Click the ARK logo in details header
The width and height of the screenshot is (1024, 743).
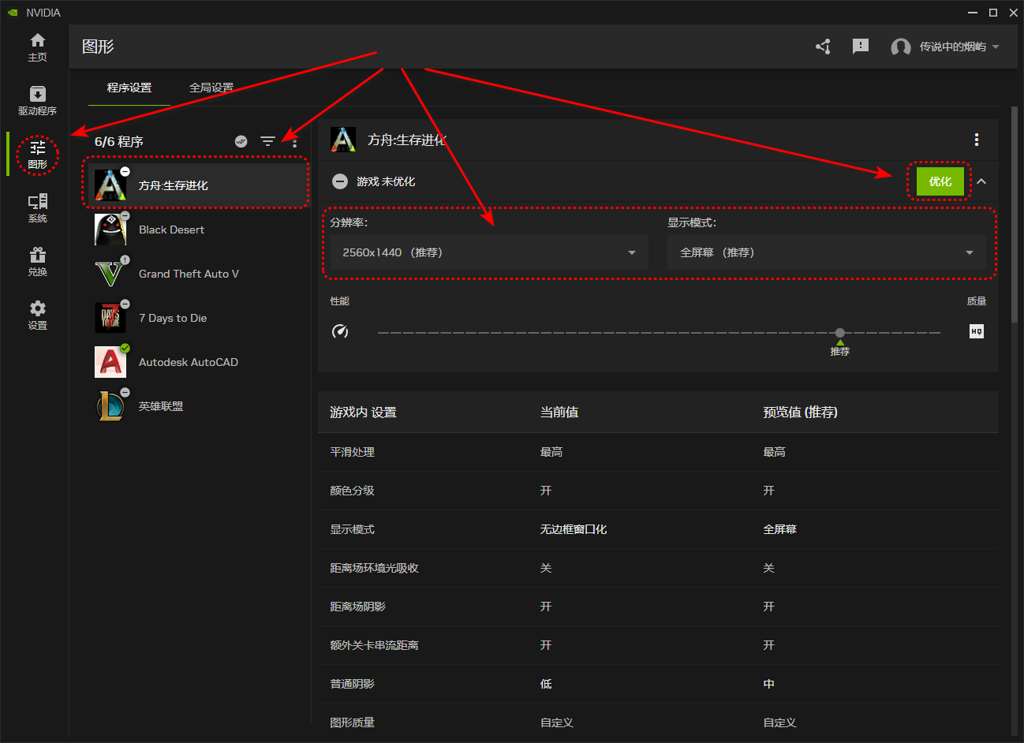click(x=342, y=140)
